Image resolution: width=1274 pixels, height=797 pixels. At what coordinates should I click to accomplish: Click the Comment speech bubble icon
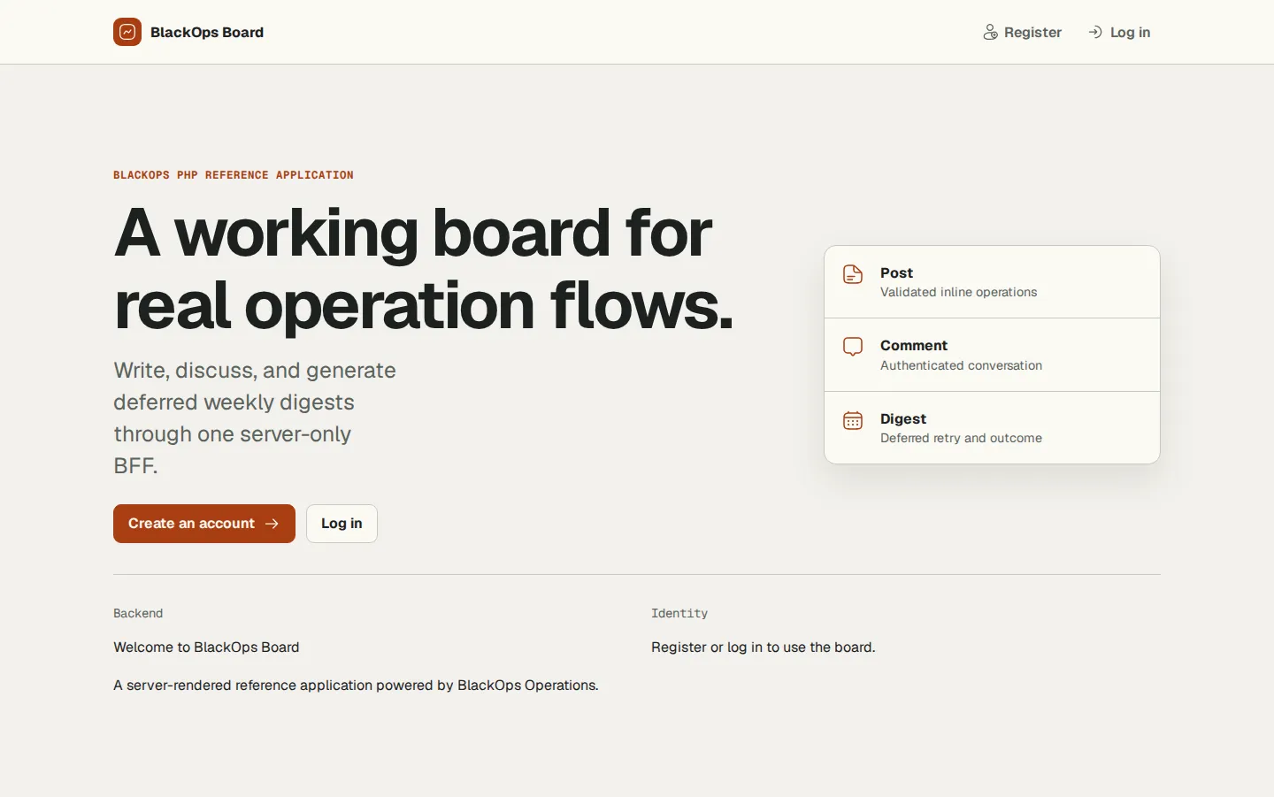[853, 347]
